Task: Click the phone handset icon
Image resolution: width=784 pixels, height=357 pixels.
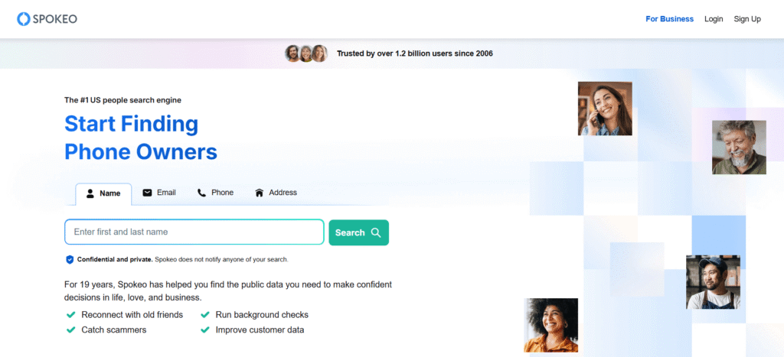Action: [202, 193]
